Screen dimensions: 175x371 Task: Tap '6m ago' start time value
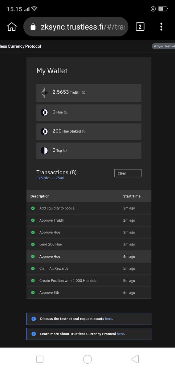pos(129,293)
